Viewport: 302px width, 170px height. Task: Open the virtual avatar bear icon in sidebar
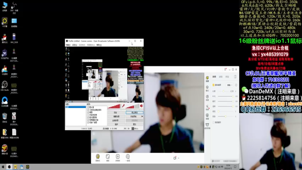[x=207, y=125]
